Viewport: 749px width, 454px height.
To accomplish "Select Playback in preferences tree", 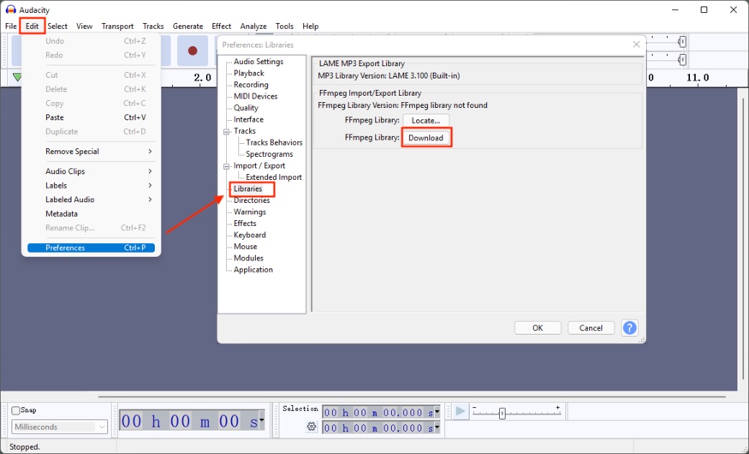I will coord(249,73).
